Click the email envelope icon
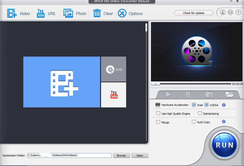Screen dimensions: 244x166 pyautogui.click(x=230, y=13)
